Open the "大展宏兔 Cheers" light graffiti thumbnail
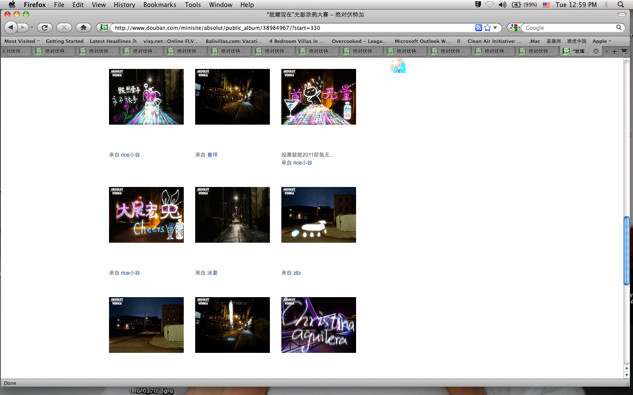The width and height of the screenshot is (633, 395). 146,215
